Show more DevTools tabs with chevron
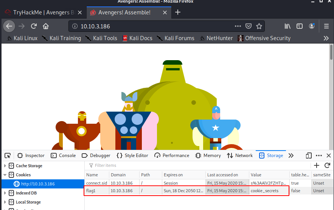Screen dimensions: 334x210 [291, 156]
